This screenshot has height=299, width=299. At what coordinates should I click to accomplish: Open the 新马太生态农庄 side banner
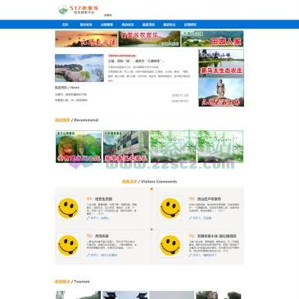click(221, 63)
